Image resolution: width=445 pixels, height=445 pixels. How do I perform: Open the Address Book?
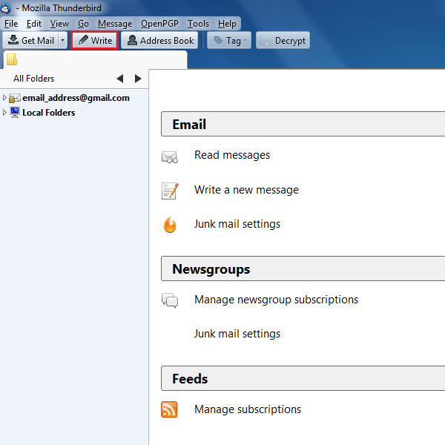coord(159,40)
